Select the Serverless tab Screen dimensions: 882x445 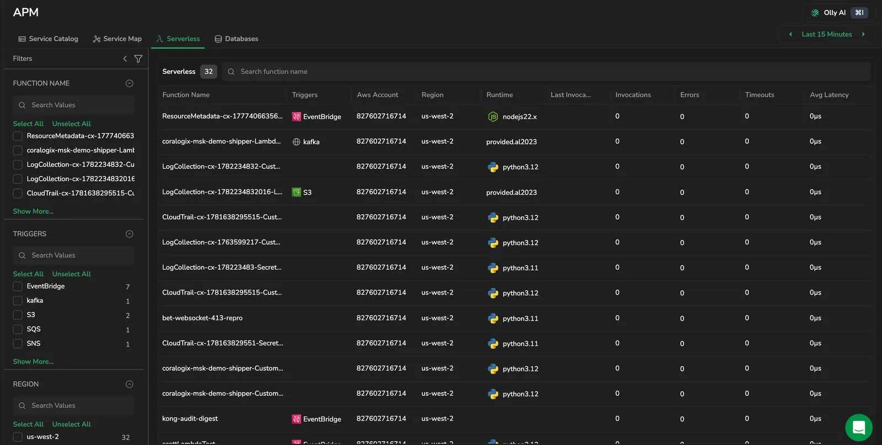(178, 39)
